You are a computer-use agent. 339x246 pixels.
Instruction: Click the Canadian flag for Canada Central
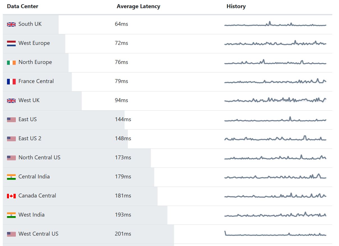11,196
